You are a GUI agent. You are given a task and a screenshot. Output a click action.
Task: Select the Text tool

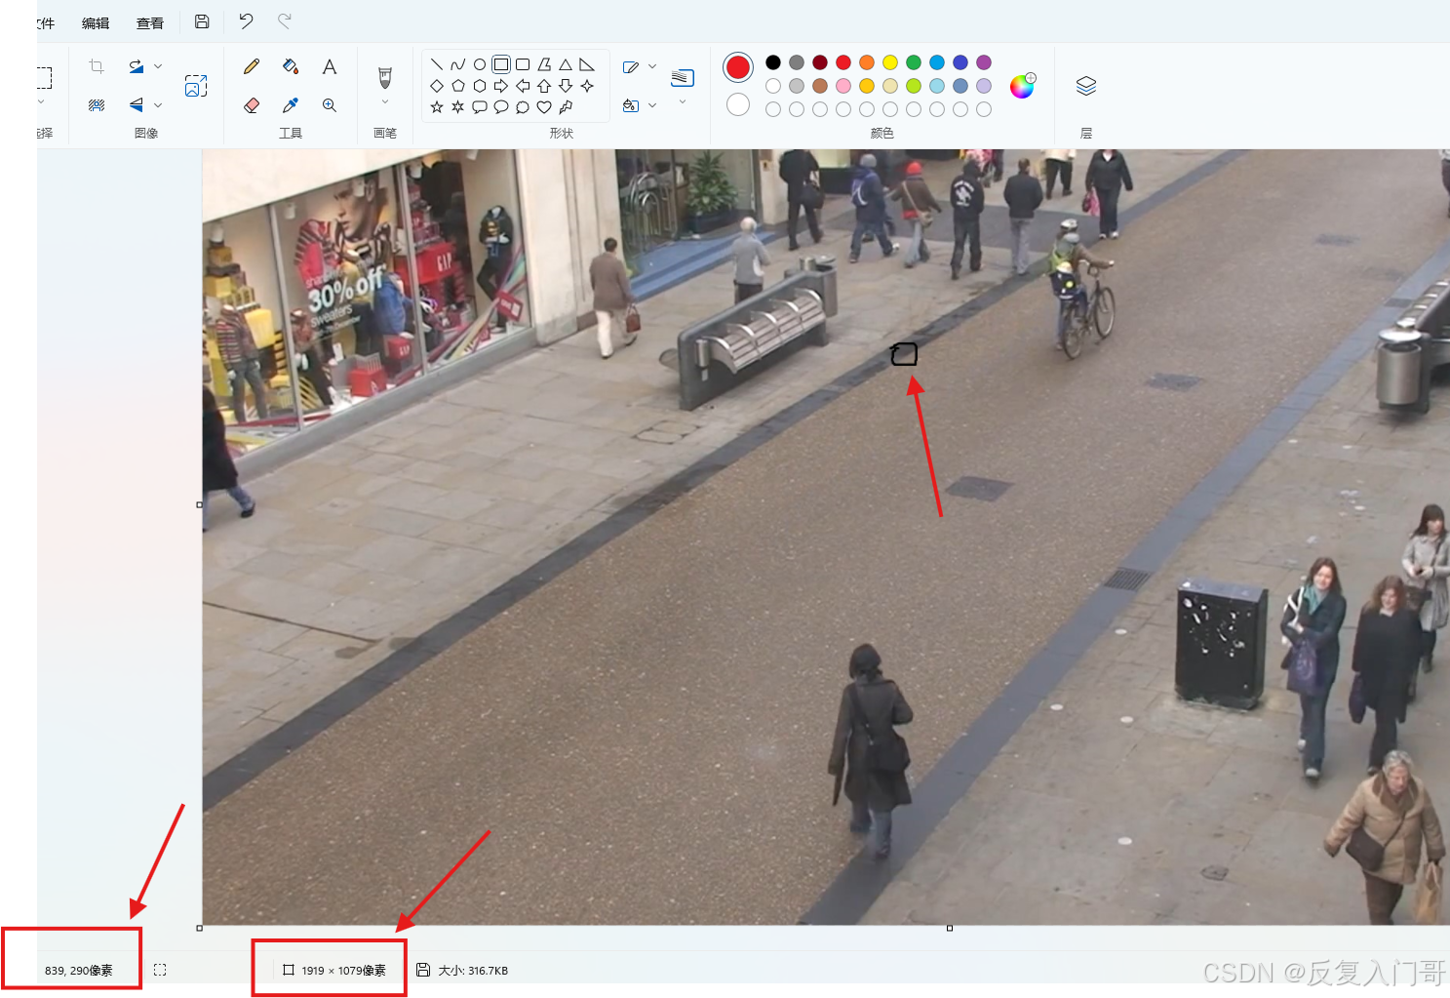click(330, 66)
